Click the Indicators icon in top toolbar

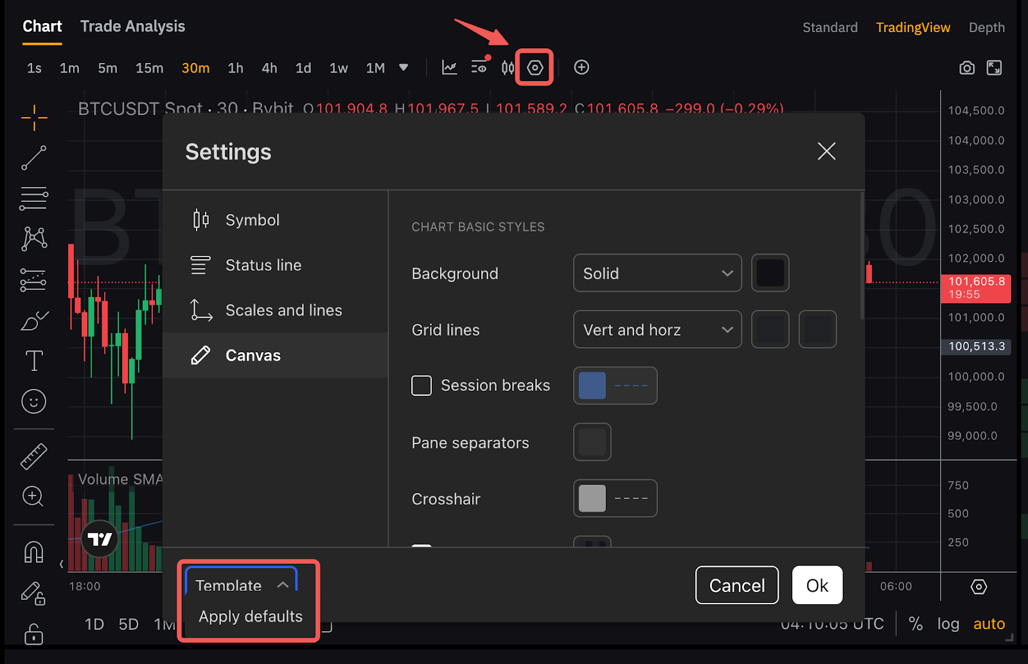(449, 67)
